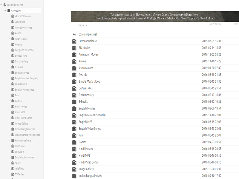The height and width of the screenshot is (179, 239).
Task: Open the Hindi Video Songs row
Action: 88,162
